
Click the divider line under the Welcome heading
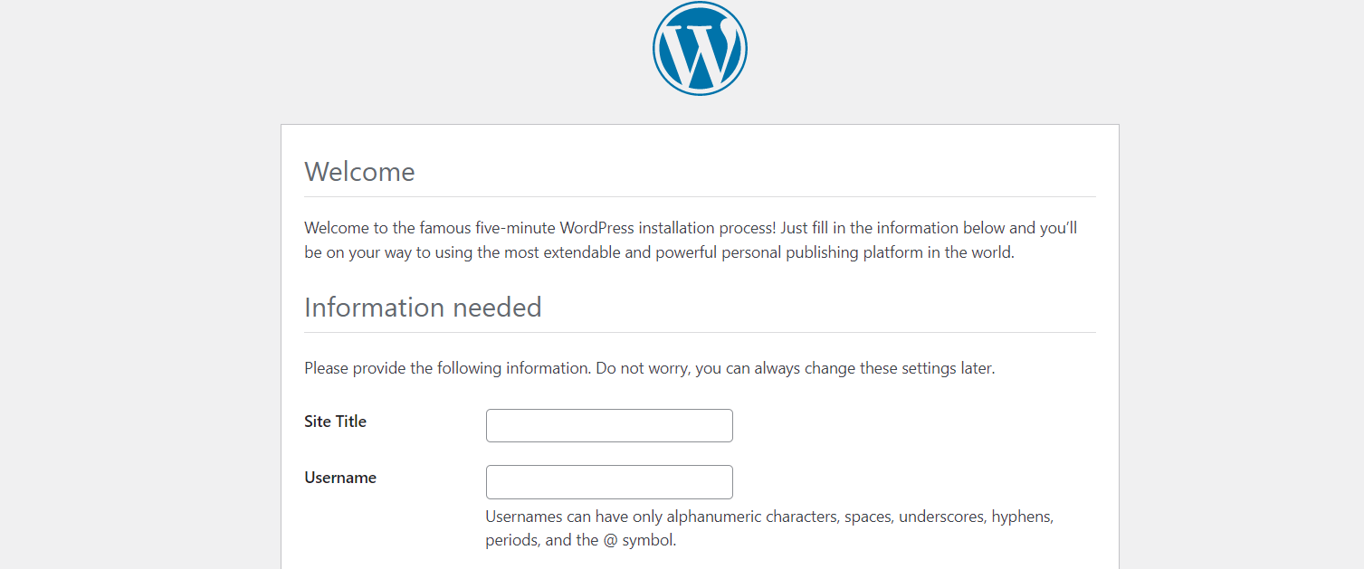pos(700,196)
